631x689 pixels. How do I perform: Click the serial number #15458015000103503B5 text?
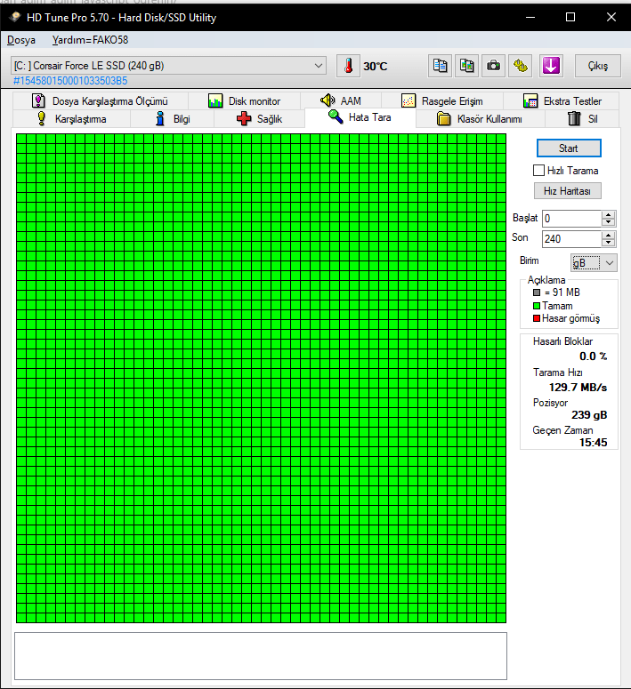(x=70, y=81)
